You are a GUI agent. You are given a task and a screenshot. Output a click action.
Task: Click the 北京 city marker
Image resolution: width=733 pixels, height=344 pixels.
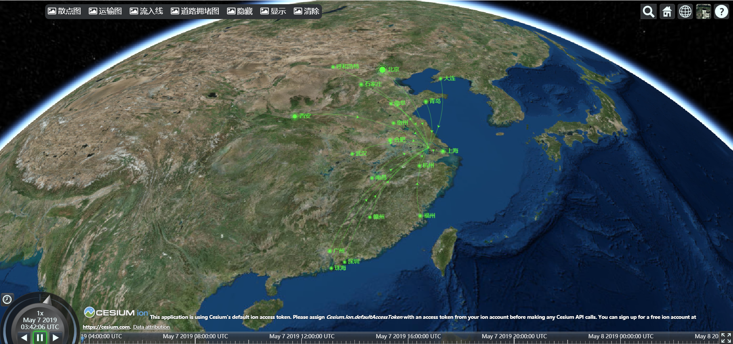click(x=382, y=69)
